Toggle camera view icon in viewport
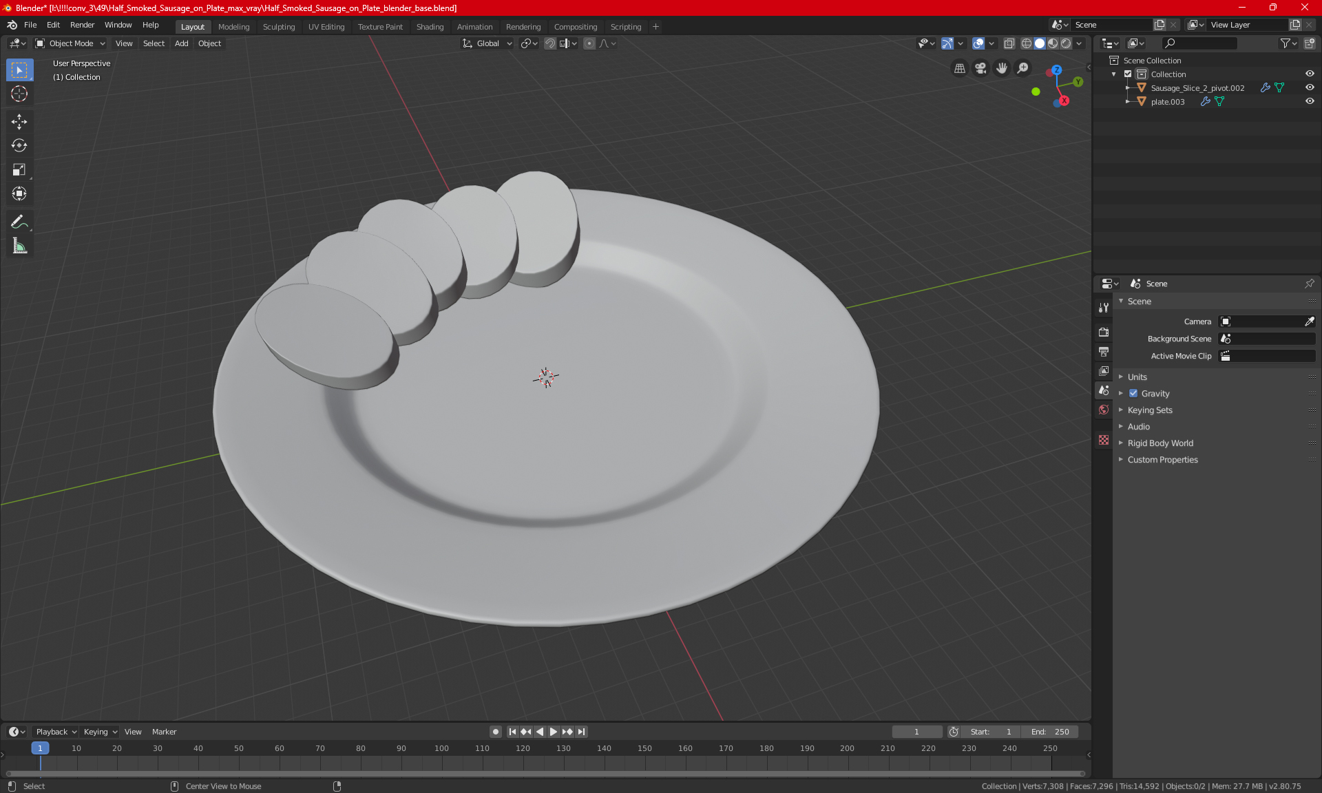 [980, 68]
